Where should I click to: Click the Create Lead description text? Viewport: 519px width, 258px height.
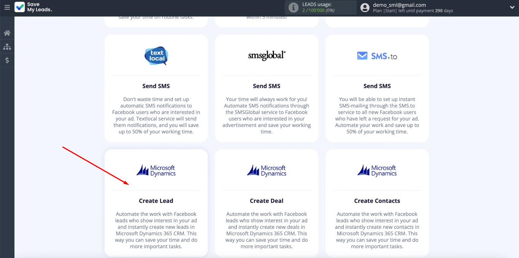[x=156, y=230]
